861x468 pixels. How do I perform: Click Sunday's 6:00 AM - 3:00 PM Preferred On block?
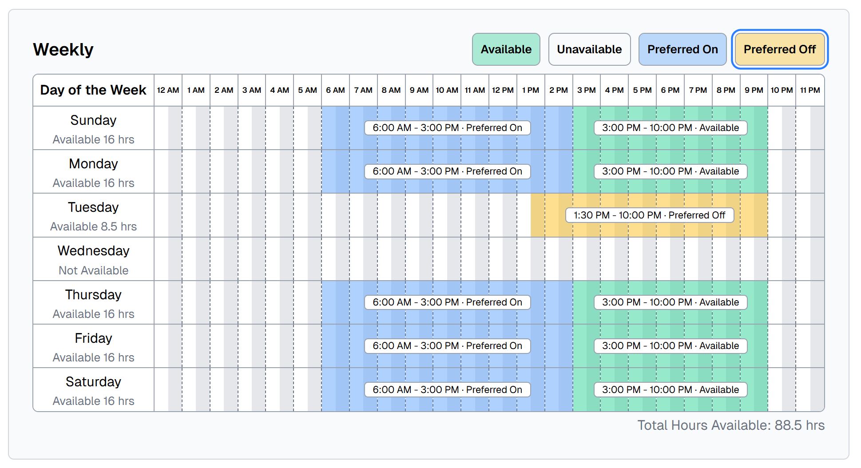point(447,128)
